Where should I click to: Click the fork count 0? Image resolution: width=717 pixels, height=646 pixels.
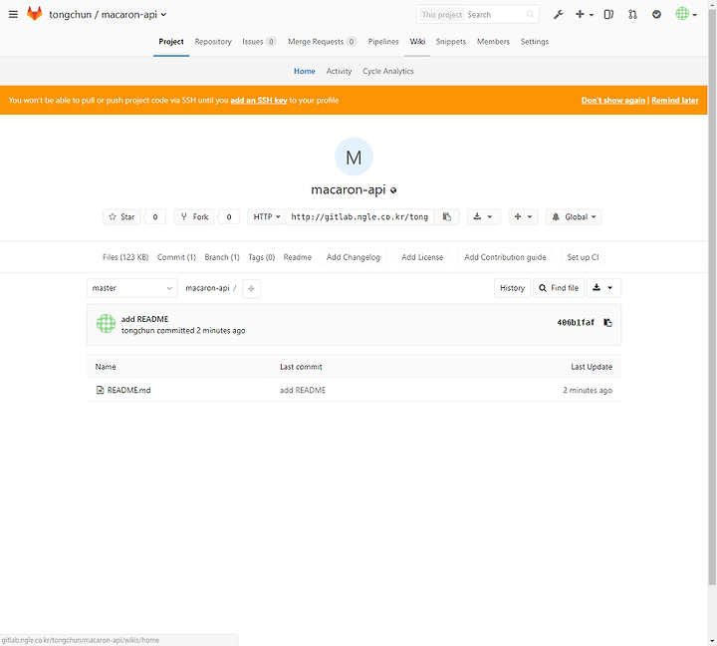tap(229, 217)
